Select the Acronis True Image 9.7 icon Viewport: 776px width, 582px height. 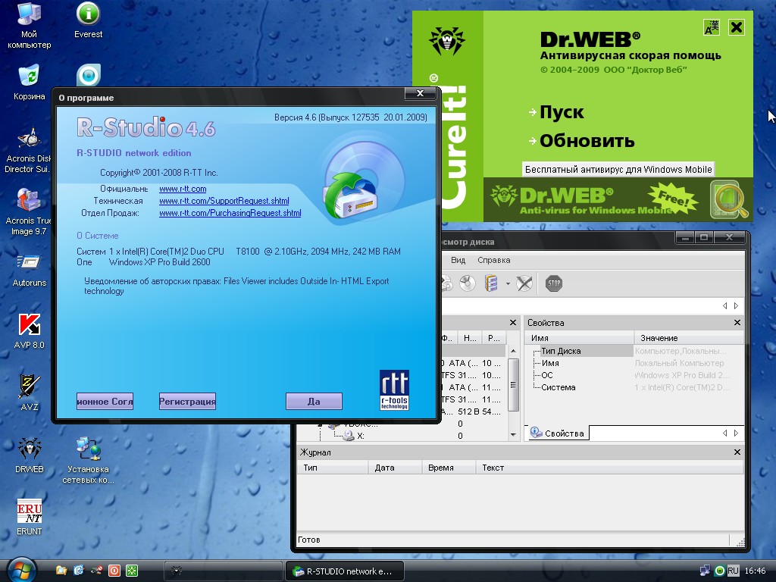28,212
